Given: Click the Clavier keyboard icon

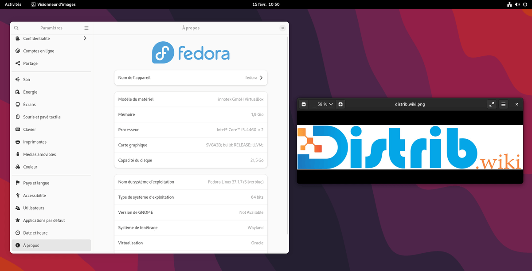Looking at the screenshot, I should coord(18,130).
